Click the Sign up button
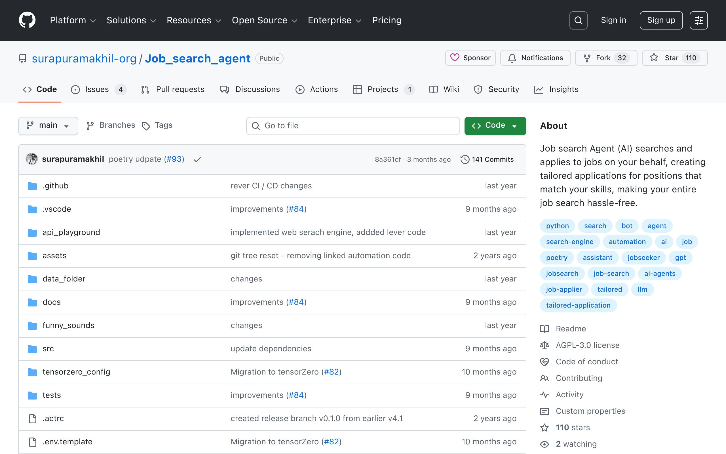Image resolution: width=726 pixels, height=454 pixels. (x=661, y=20)
